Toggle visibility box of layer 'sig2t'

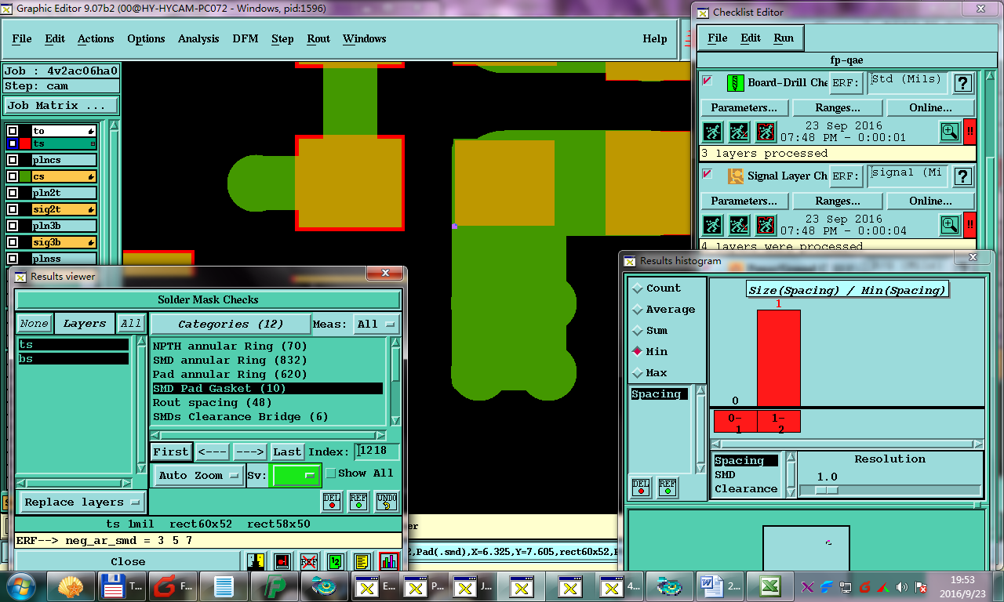tap(13, 209)
